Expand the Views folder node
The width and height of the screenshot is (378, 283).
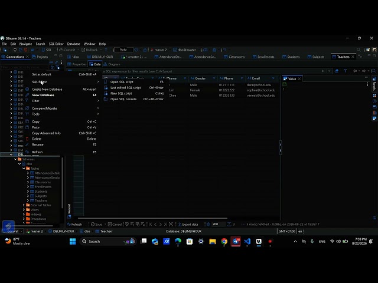(24, 210)
